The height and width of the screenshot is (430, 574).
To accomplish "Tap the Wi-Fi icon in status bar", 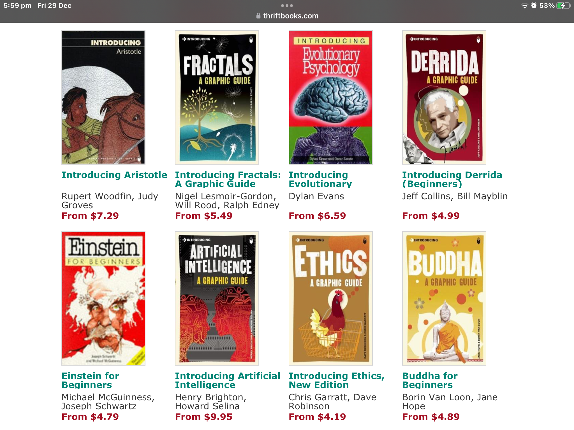I will click(524, 6).
